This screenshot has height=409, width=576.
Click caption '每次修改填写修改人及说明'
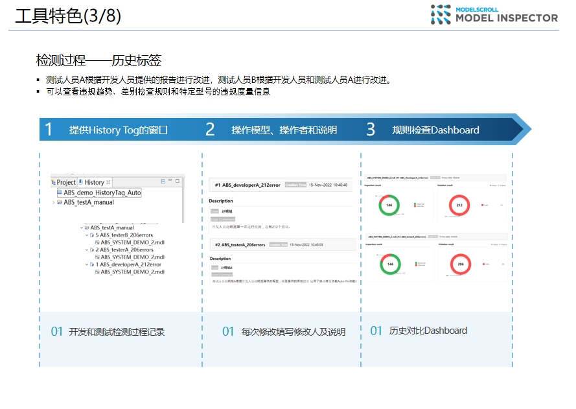point(293,332)
